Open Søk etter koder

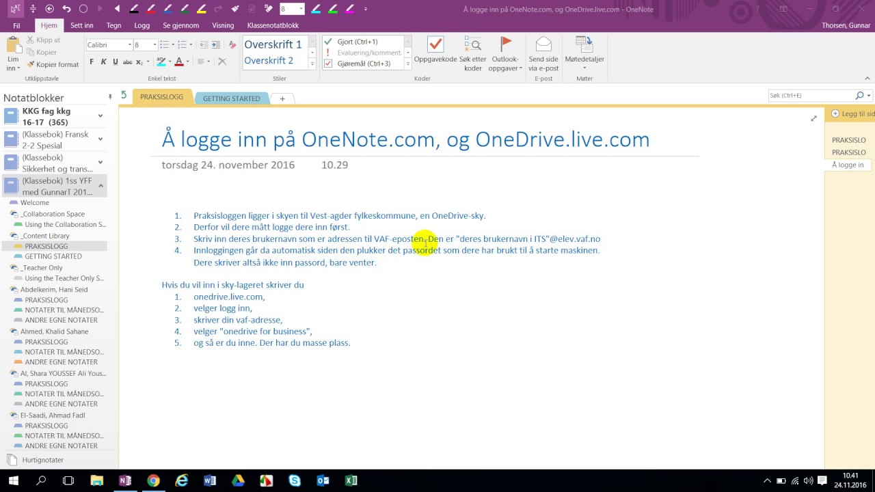[x=472, y=54]
